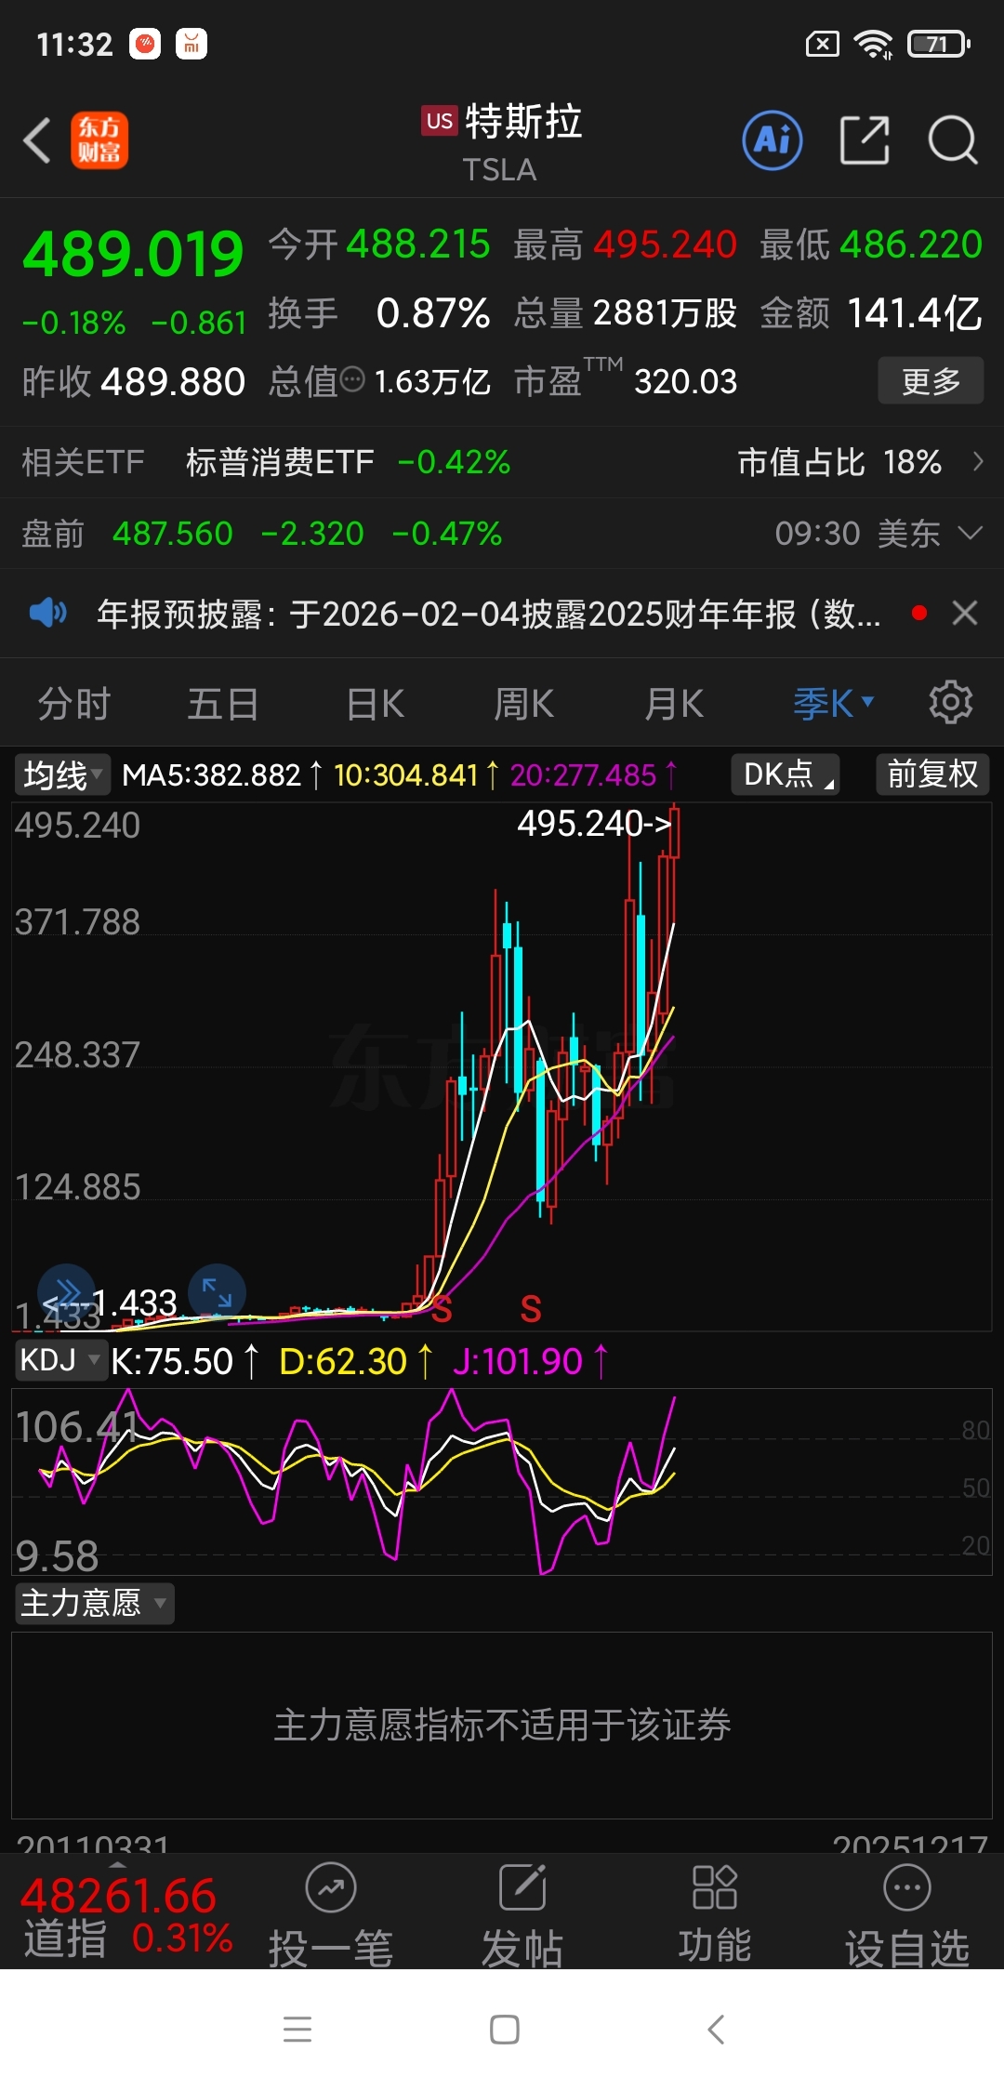The image size is (1004, 2090).
Task: Open the 季K period dropdown
Action: [x=834, y=704]
